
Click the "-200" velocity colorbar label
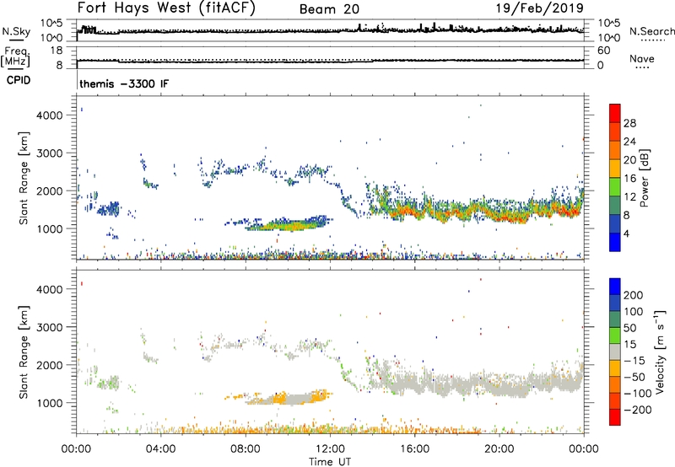[x=638, y=411]
